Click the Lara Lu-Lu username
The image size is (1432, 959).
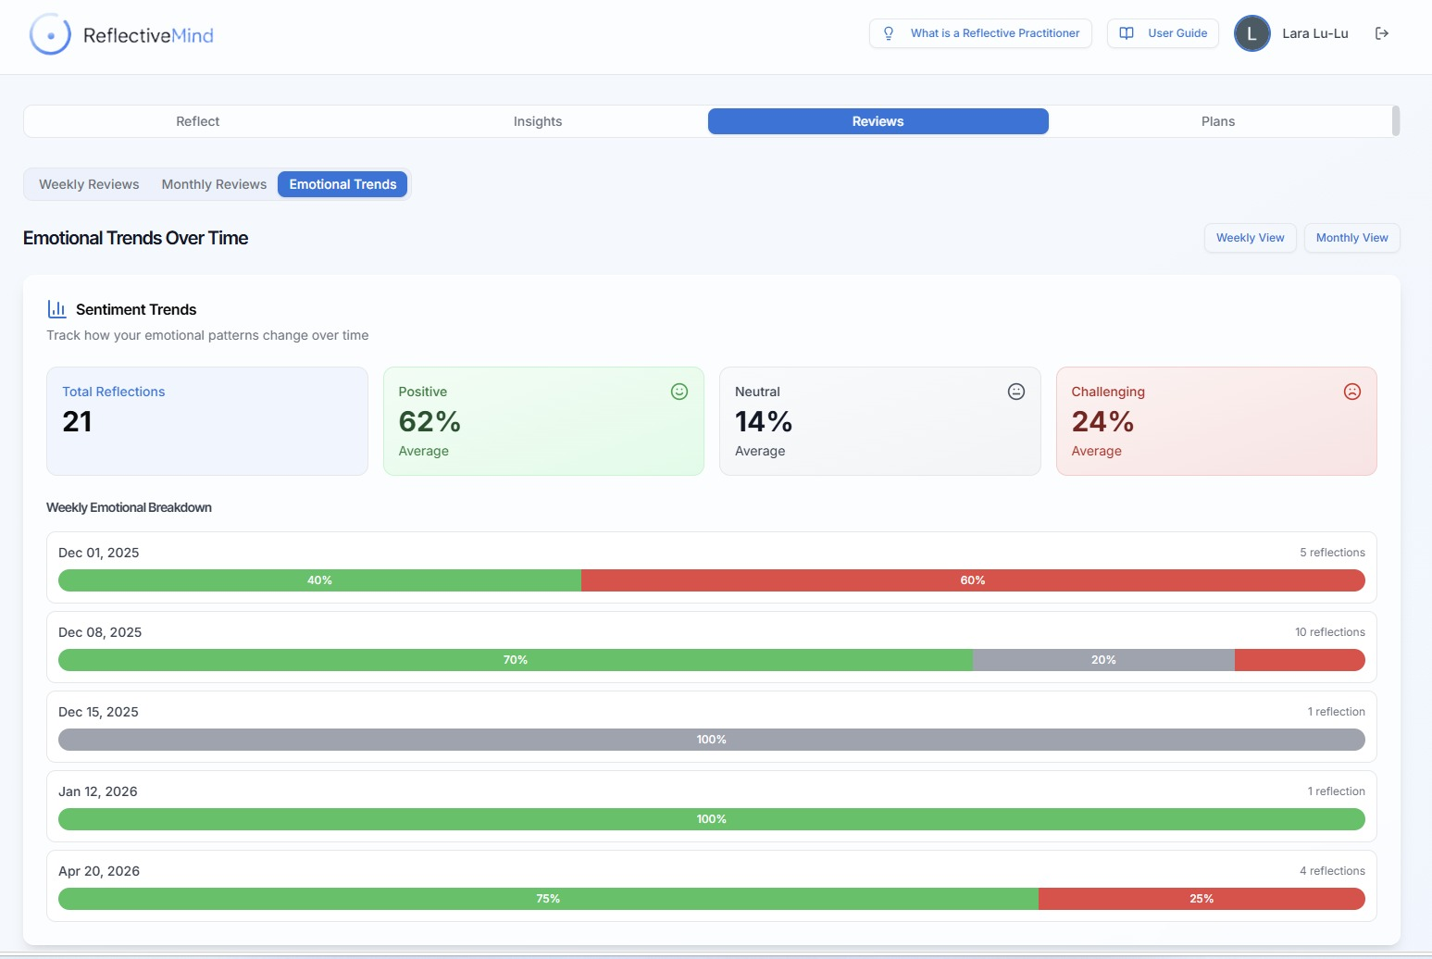1314,33
